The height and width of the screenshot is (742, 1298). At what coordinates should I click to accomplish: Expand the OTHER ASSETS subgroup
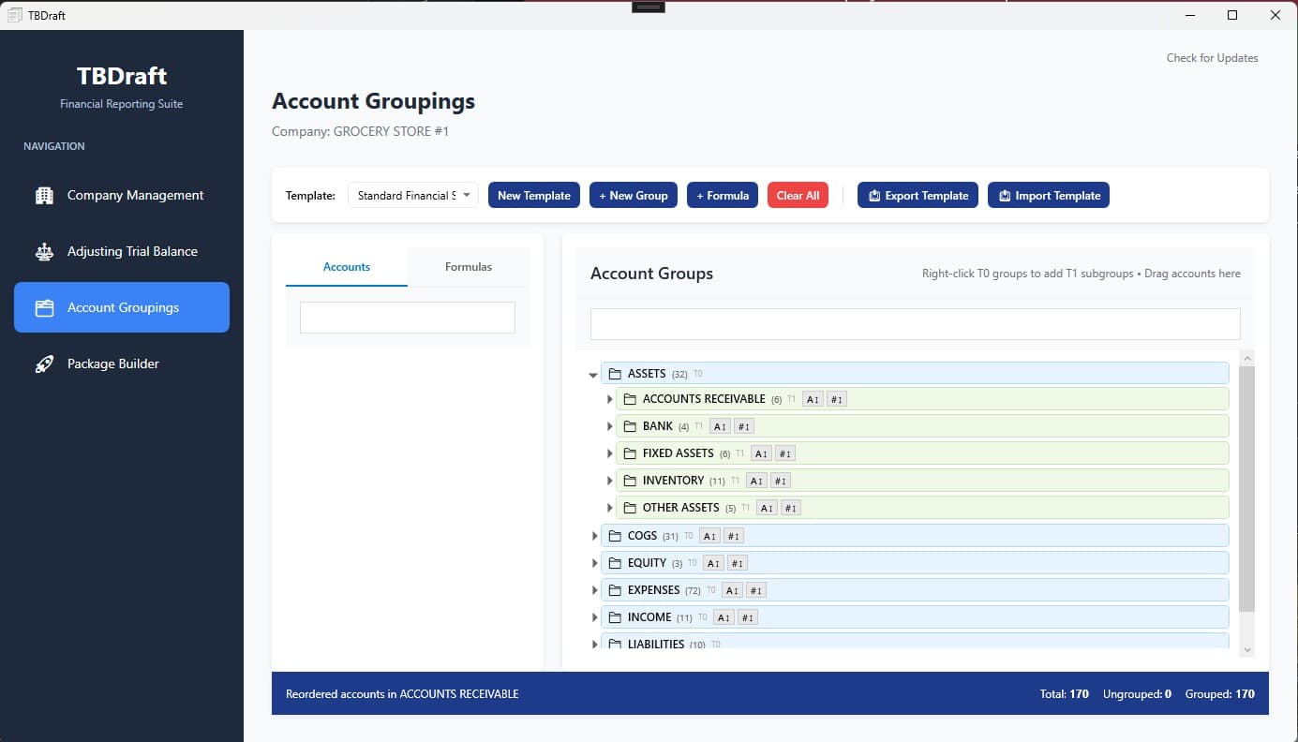(x=610, y=508)
